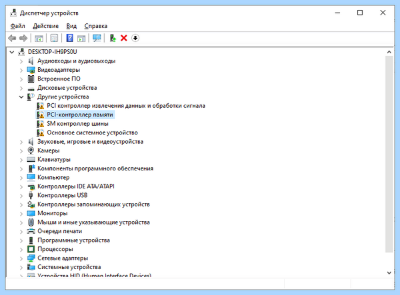Click the chip icon of Встроенное ПО

(31, 79)
